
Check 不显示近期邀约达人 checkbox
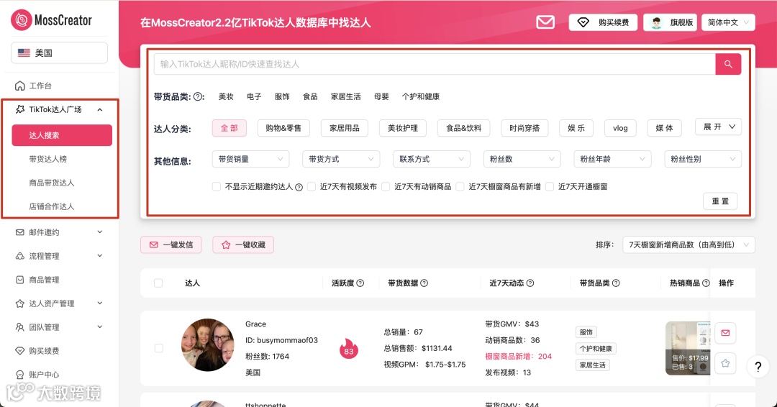tap(216, 187)
